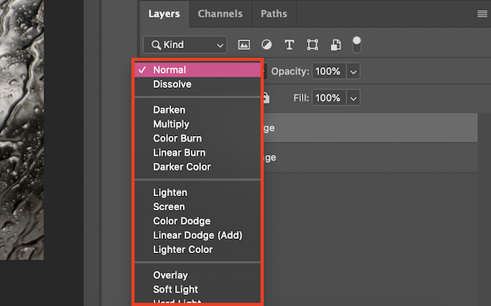Select the lower darker layer row
Image resolution: width=491 pixels, height=306 pixels.
click(x=371, y=157)
